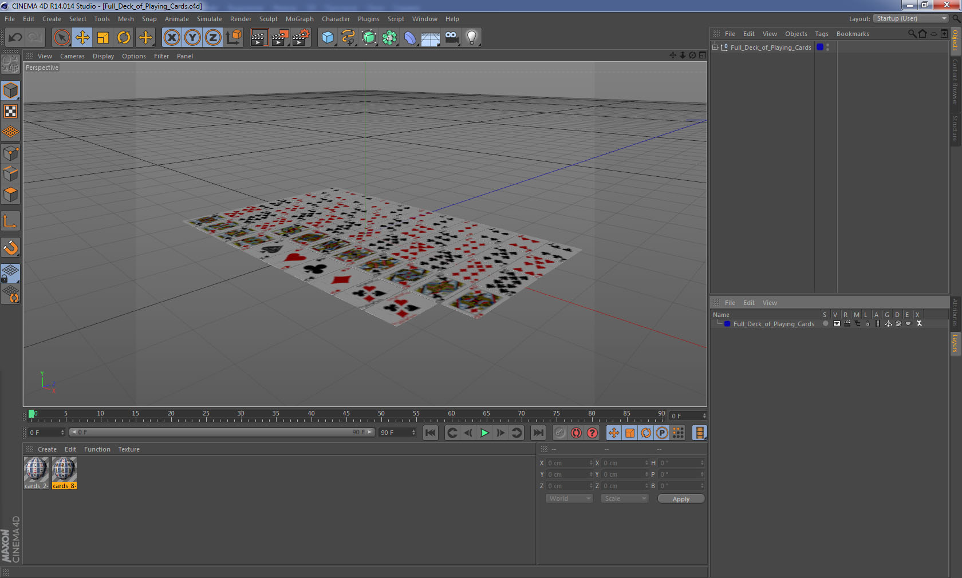The width and height of the screenshot is (962, 578).
Task: Render to Picture Viewer
Action: click(280, 38)
